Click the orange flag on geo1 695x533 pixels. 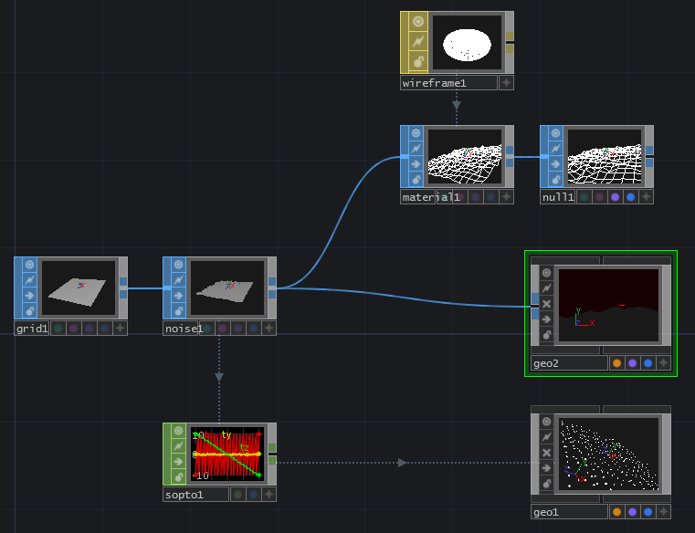pos(616,513)
